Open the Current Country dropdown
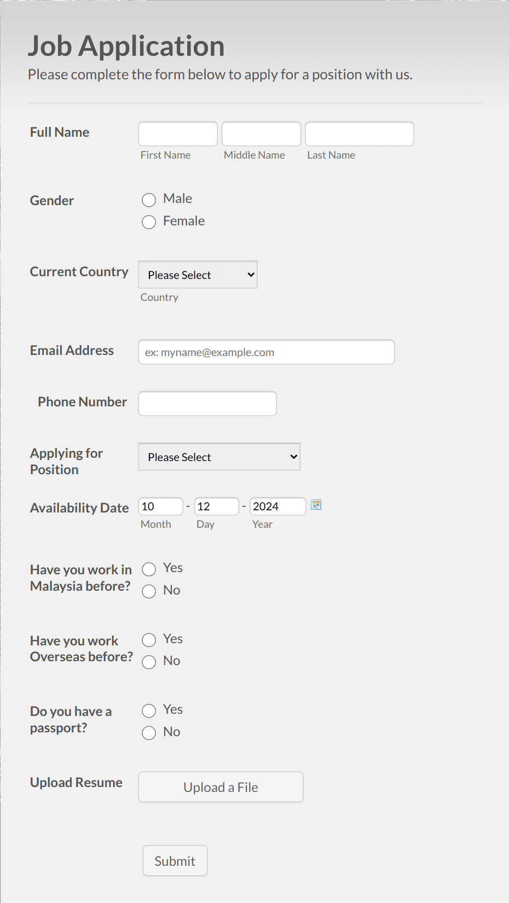The image size is (509, 903). tap(198, 275)
